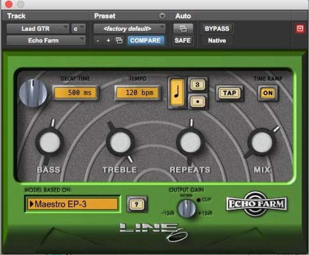The image size is (309, 255).
Task: Click the question mark model info button
Action: click(136, 205)
